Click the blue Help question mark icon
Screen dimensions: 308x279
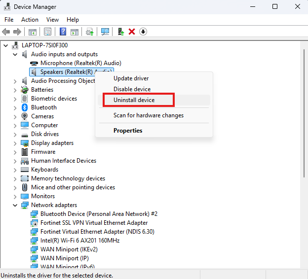point(63,32)
